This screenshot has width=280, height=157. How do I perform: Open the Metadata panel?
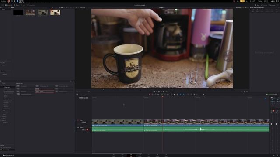(x=264, y=5)
